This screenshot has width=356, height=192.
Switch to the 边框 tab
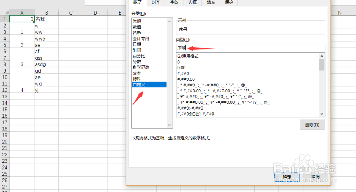[x=192, y=2]
